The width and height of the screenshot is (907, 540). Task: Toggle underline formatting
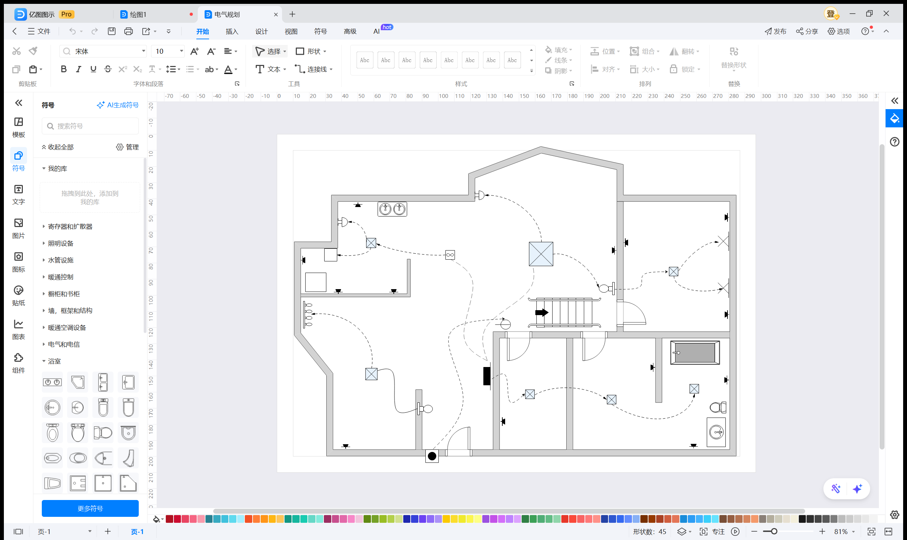[x=93, y=69]
